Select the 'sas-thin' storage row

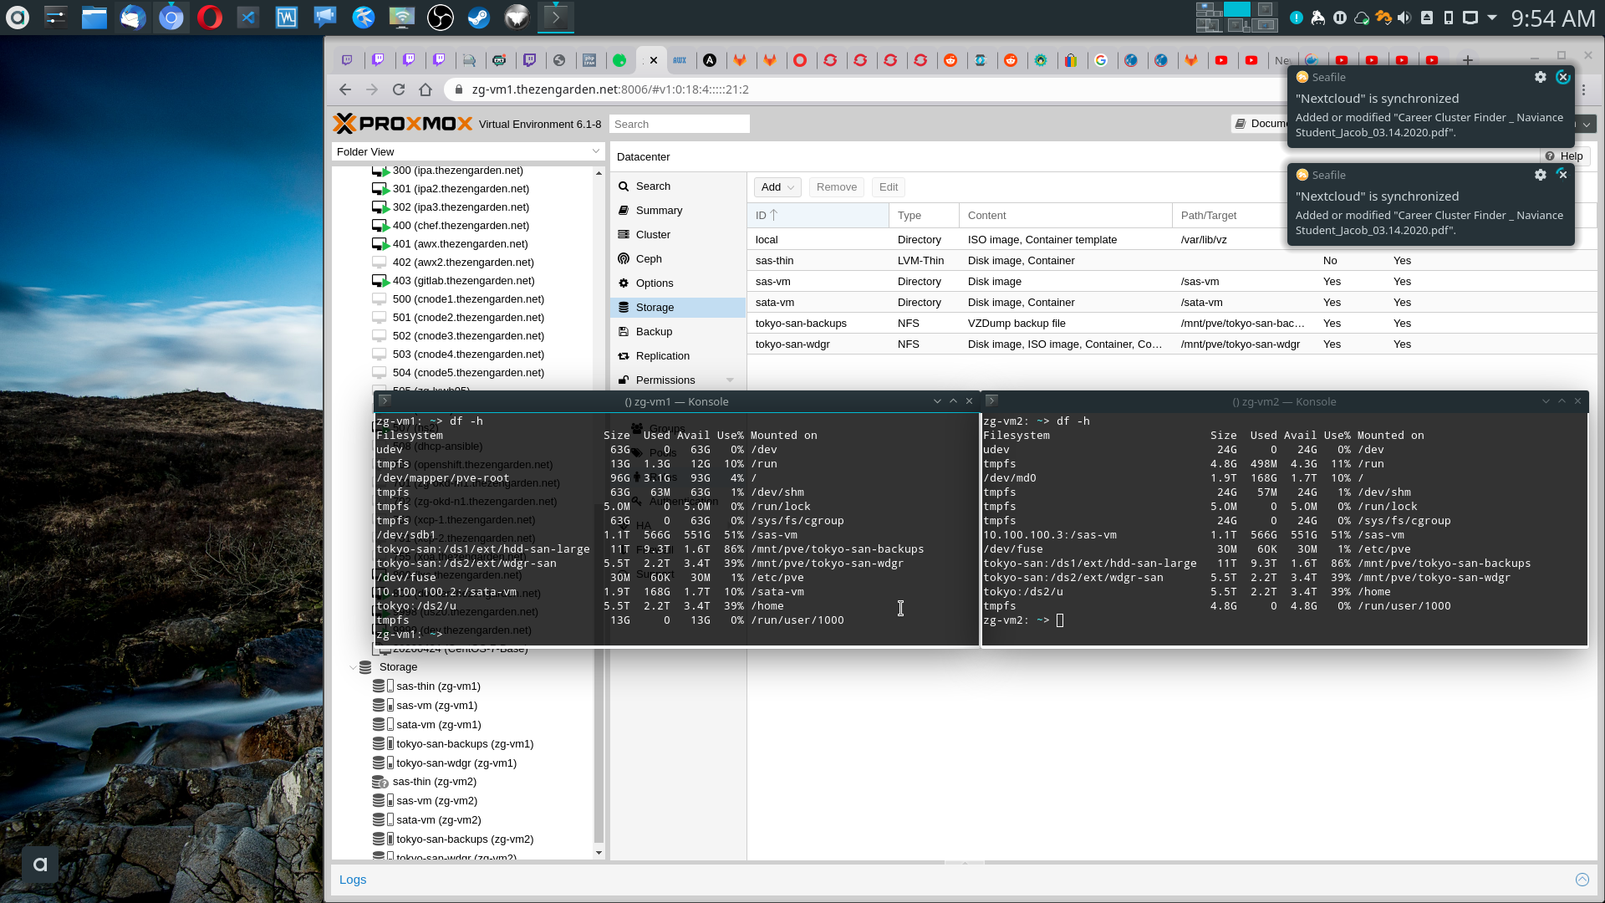[1170, 261]
